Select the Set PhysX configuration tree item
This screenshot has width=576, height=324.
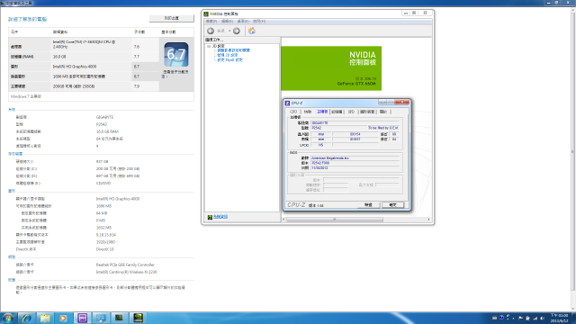[x=229, y=60]
